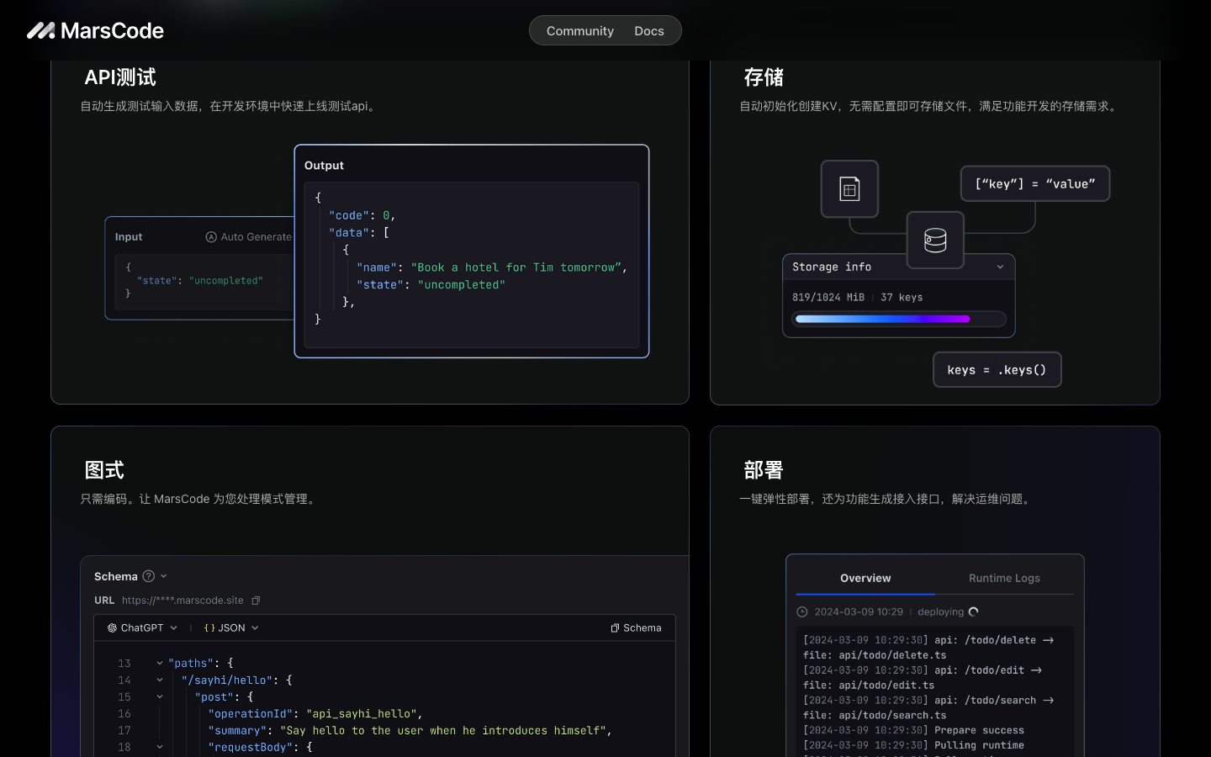The image size is (1211, 757).
Task: Copy the marscode.site URL via its copy icon
Action: point(256,601)
